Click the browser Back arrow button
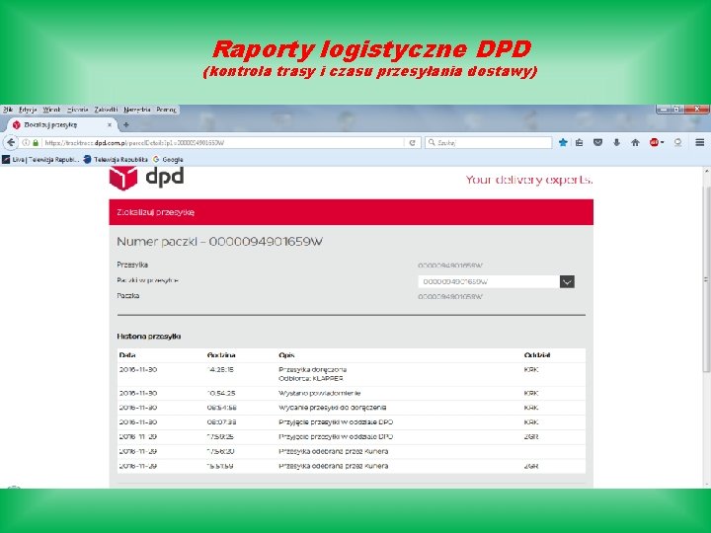711x533 pixels. pyautogui.click(x=11, y=143)
